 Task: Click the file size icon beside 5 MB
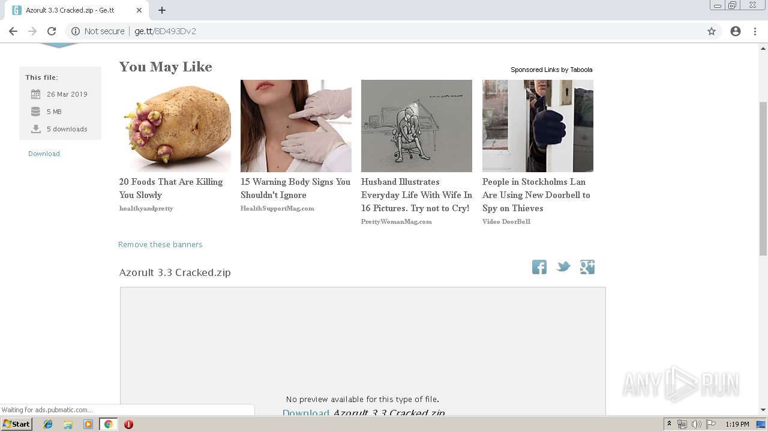click(x=35, y=112)
